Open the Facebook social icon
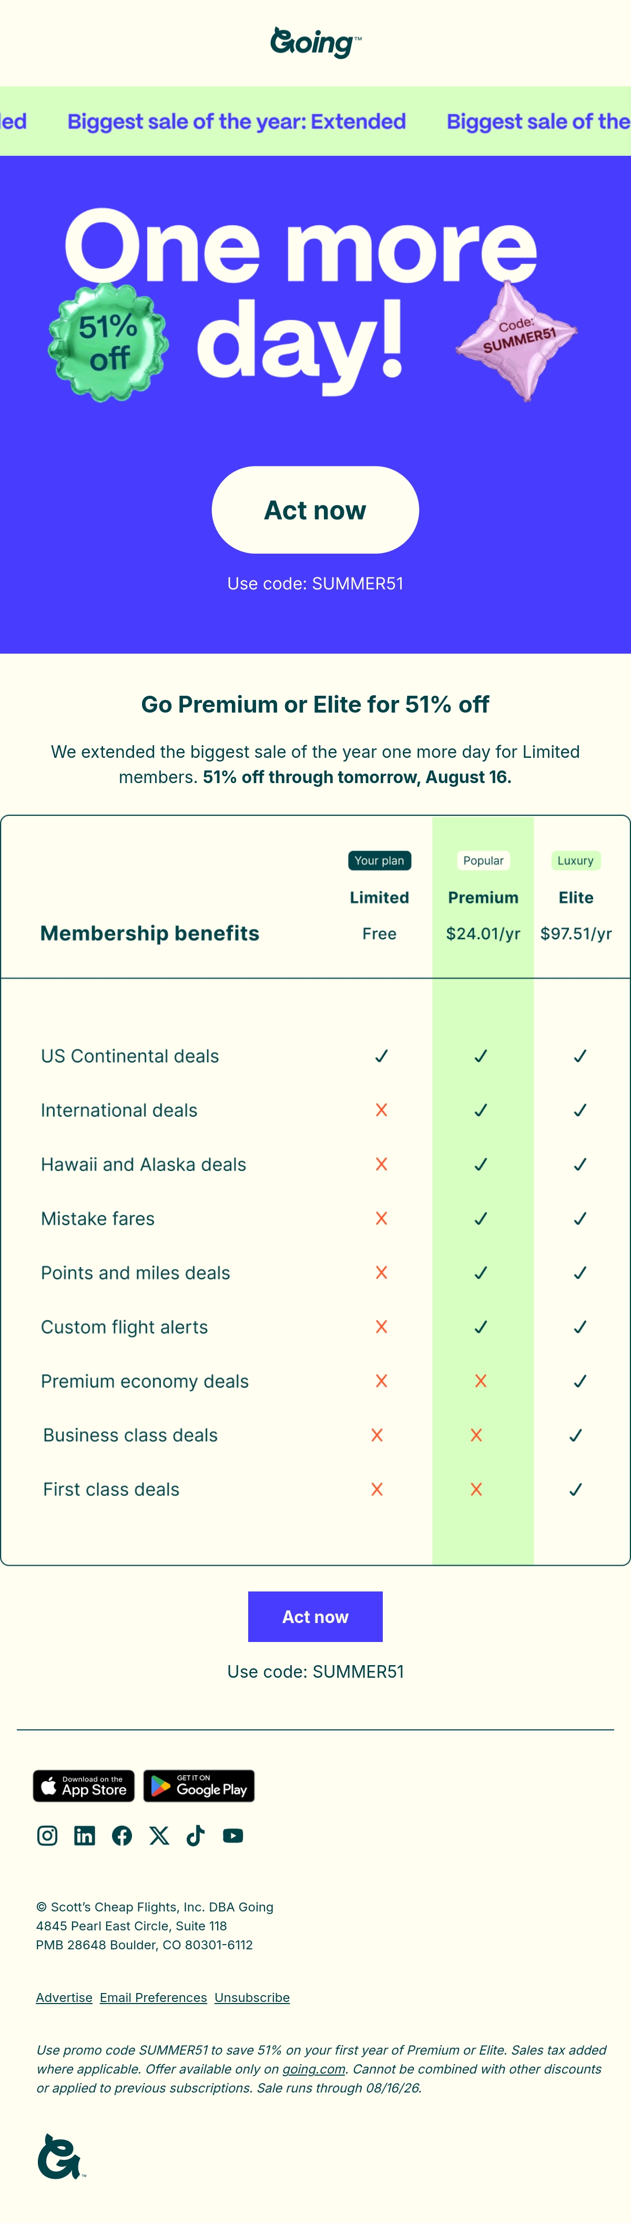This screenshot has height=2223, width=631. coord(121,1836)
